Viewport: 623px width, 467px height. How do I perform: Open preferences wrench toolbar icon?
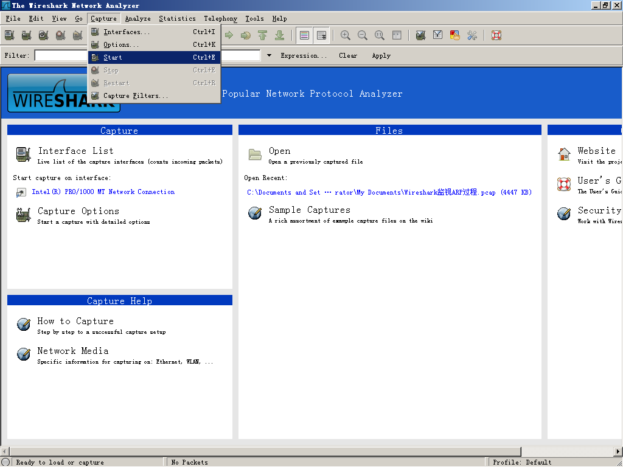[x=472, y=35]
